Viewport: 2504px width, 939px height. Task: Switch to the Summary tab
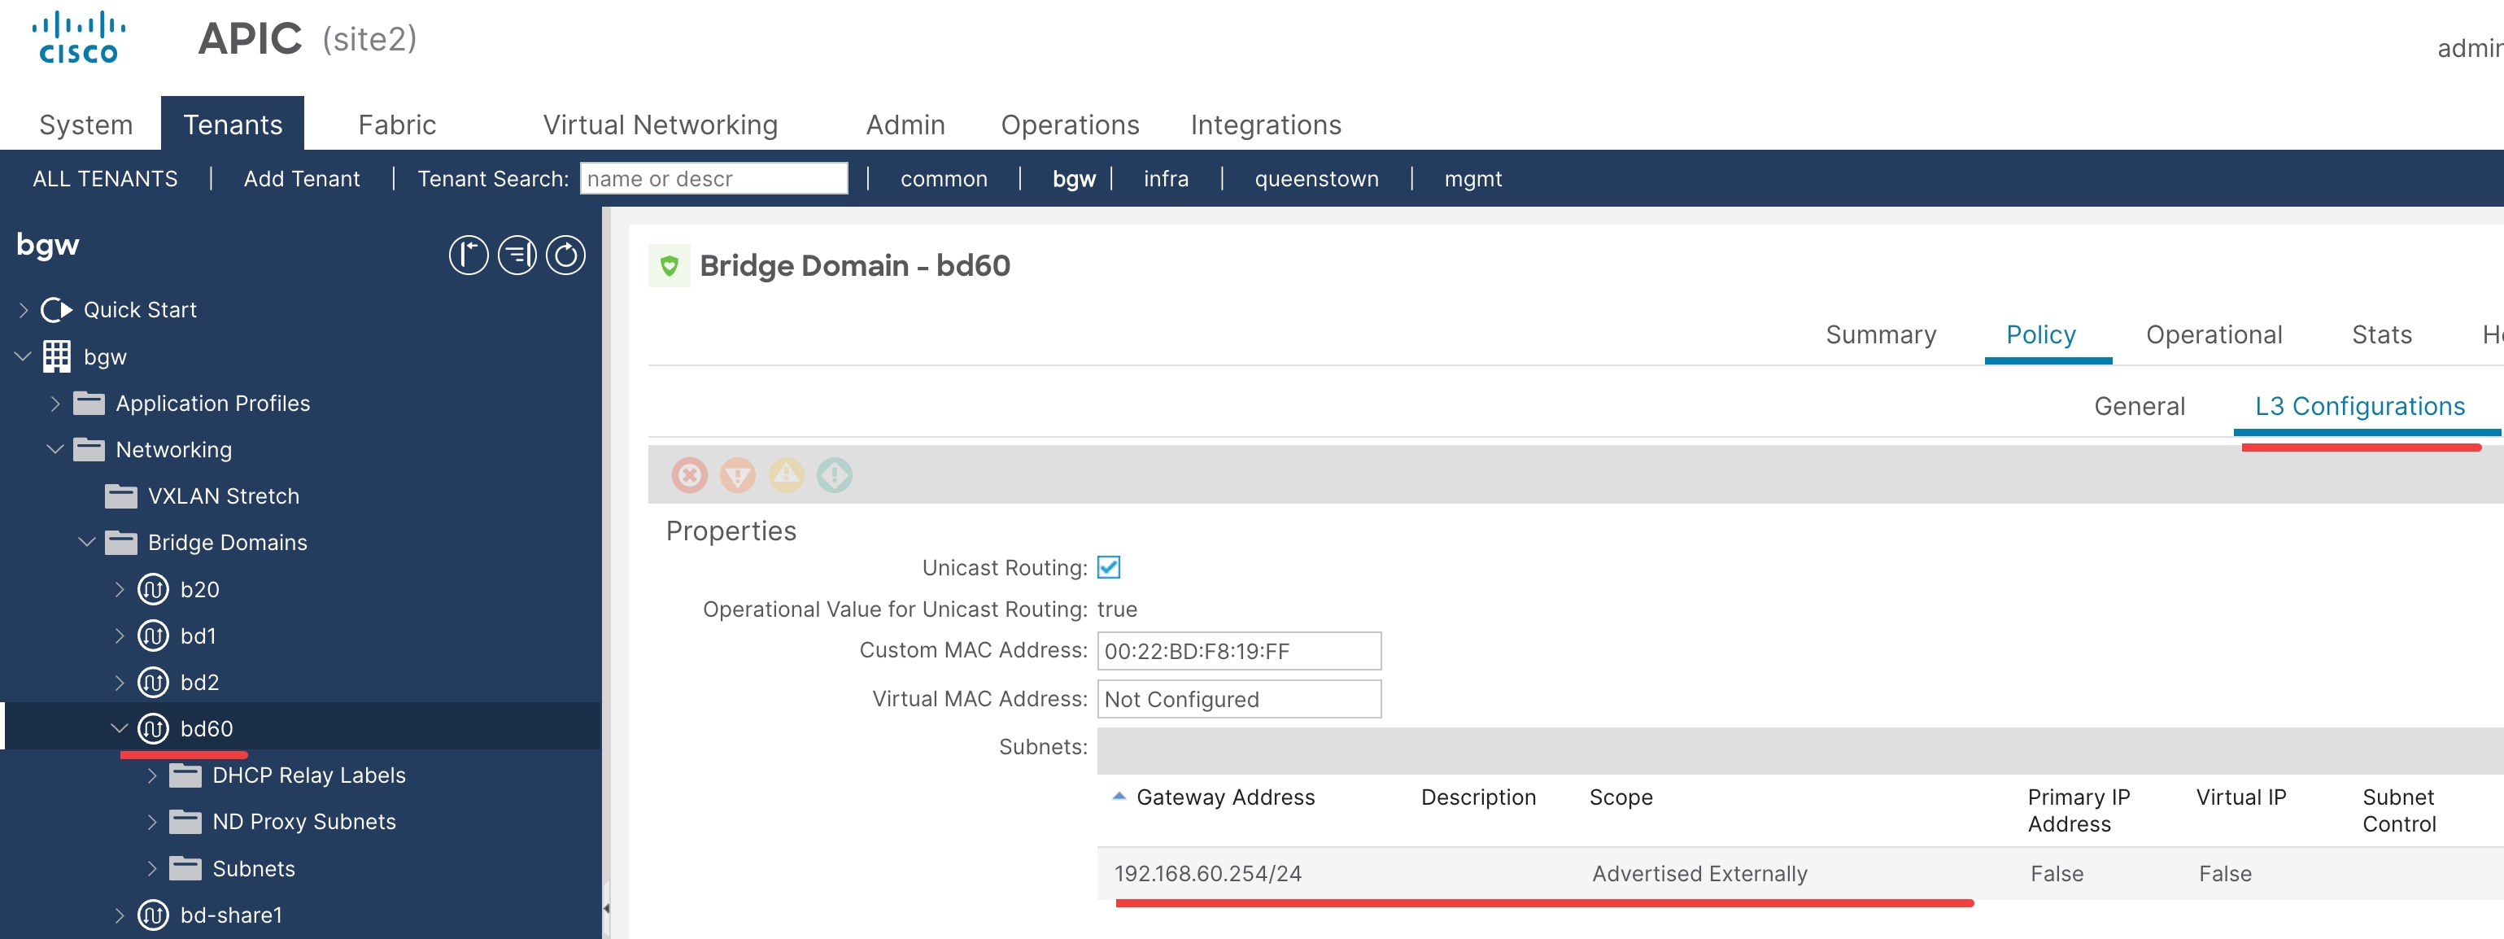(1880, 334)
